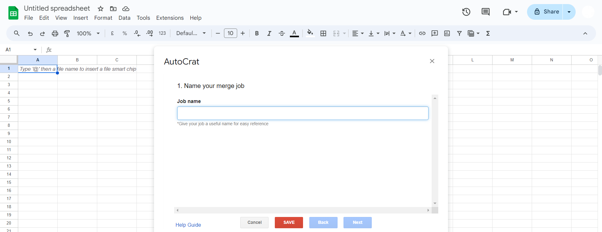Screen dimensions: 602x232
Task: Expand the Name box dropdown arrow
Action: (35, 50)
